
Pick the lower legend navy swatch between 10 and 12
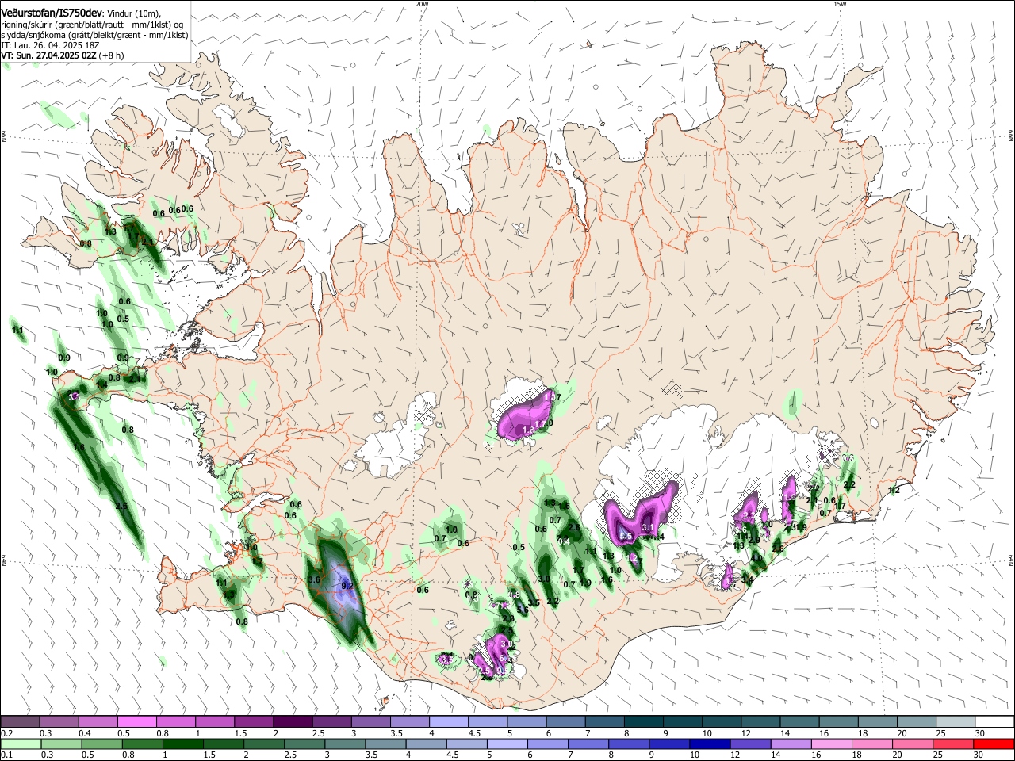pos(710,744)
